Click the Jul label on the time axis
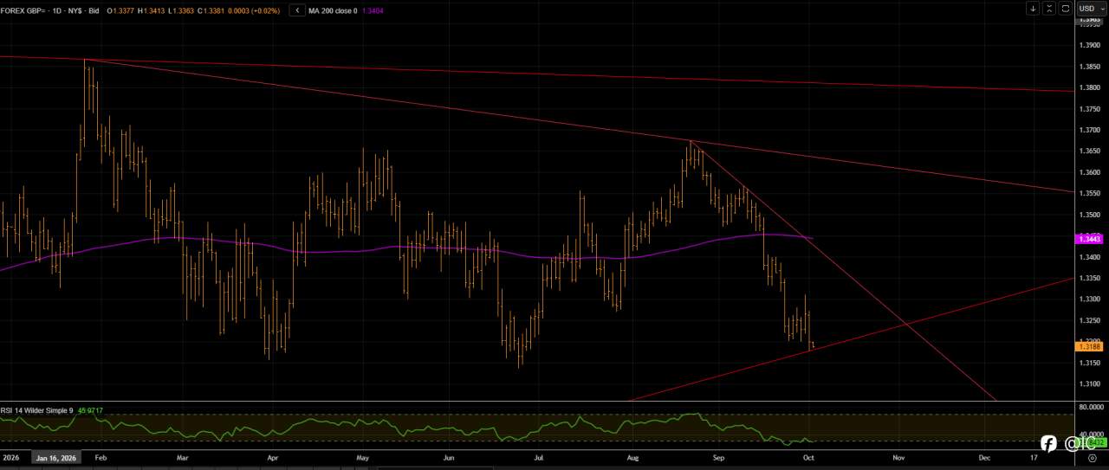The width and height of the screenshot is (1109, 470). (x=538, y=456)
